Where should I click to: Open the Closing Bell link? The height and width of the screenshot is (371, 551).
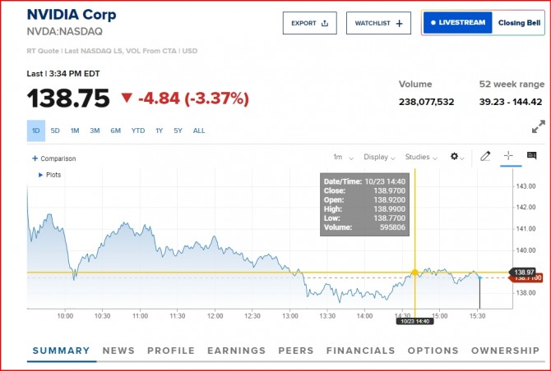(x=518, y=23)
